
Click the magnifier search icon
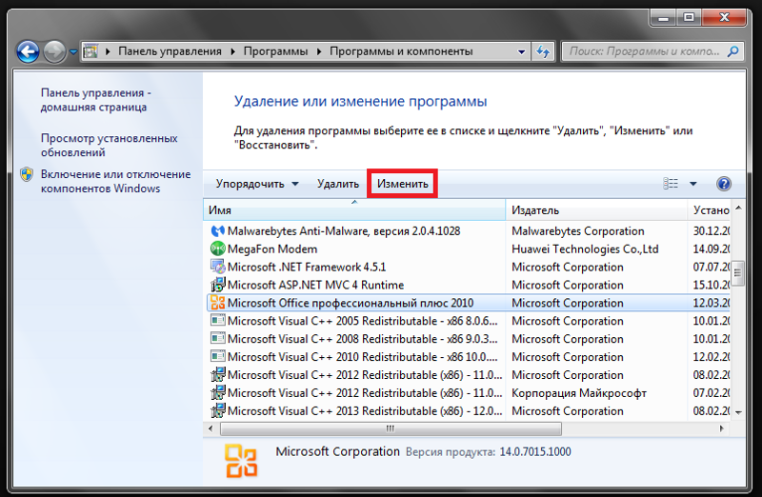pyautogui.click(x=732, y=51)
